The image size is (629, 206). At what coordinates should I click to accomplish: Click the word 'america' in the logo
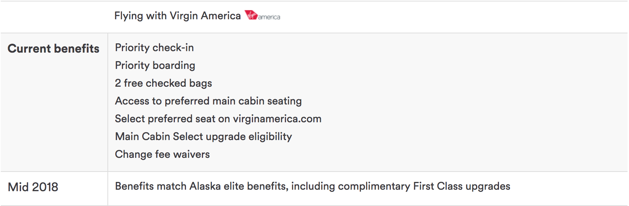click(x=269, y=17)
